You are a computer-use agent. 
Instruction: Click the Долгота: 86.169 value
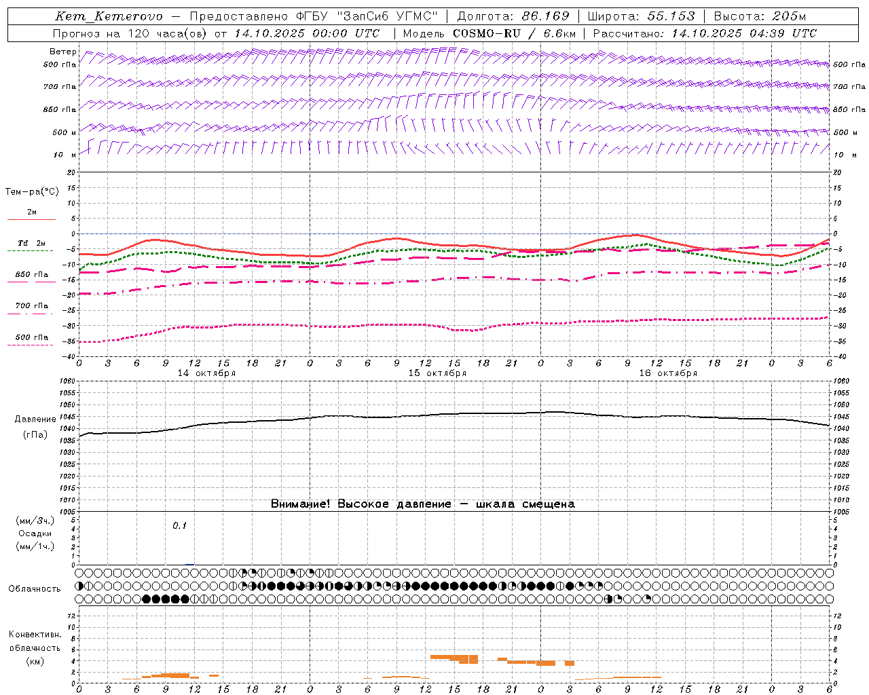pyautogui.click(x=514, y=16)
